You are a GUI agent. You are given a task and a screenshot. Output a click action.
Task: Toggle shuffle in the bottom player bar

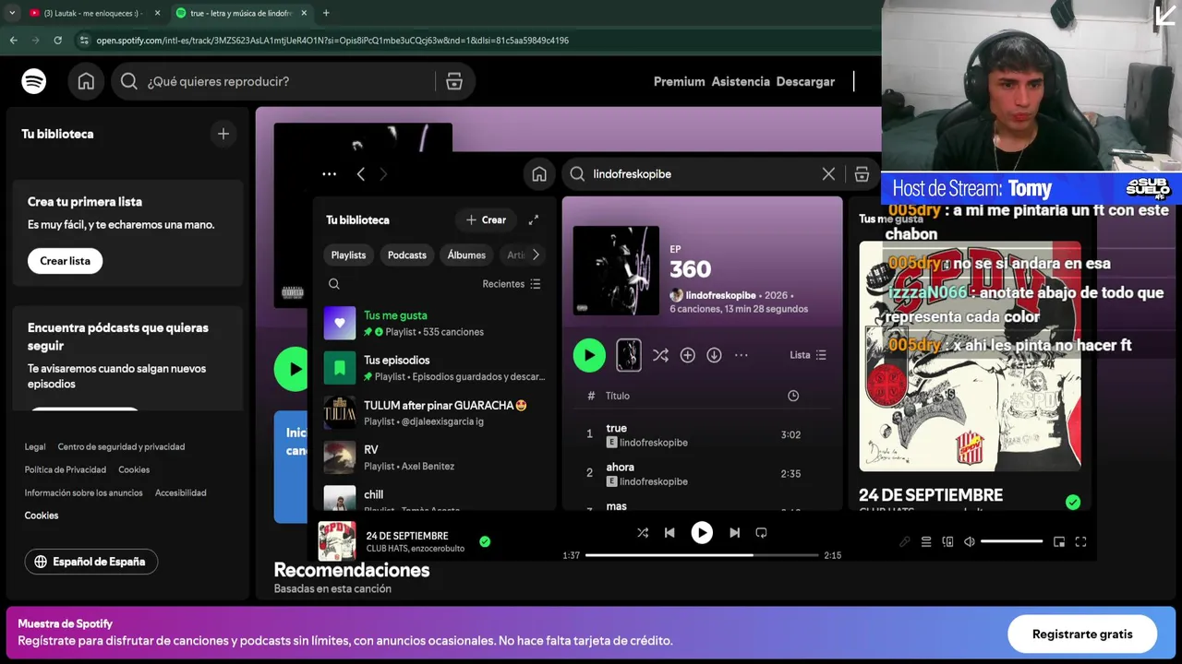click(x=643, y=532)
